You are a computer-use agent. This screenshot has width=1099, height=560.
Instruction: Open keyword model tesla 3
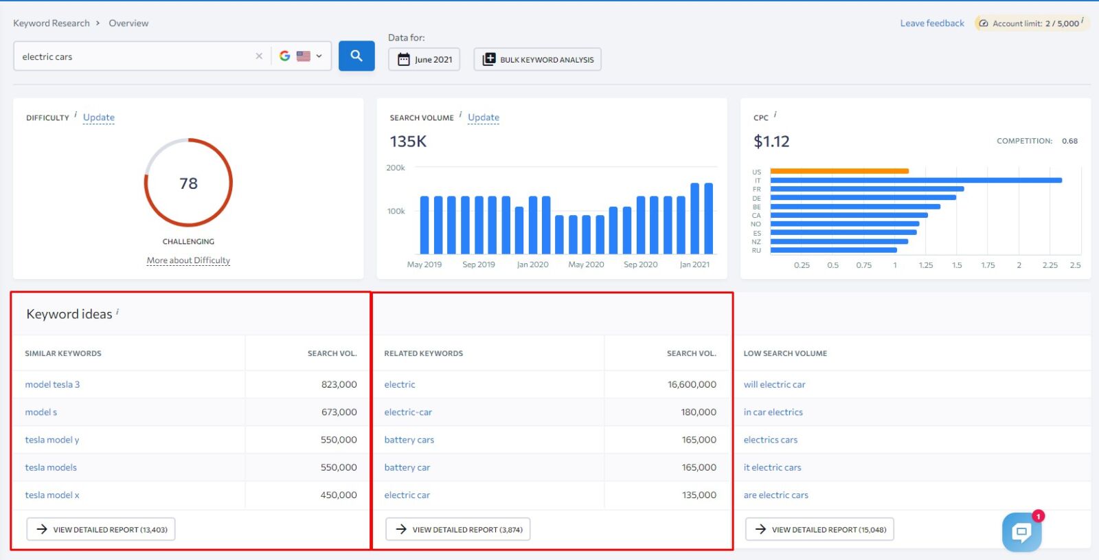(52, 385)
